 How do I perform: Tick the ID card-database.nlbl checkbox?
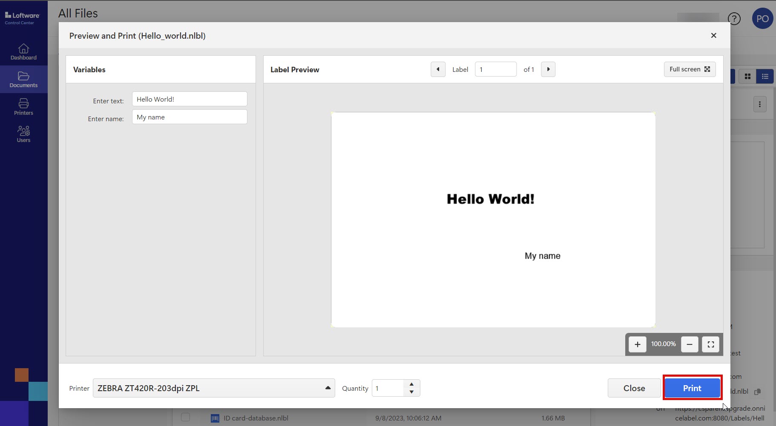[185, 417]
